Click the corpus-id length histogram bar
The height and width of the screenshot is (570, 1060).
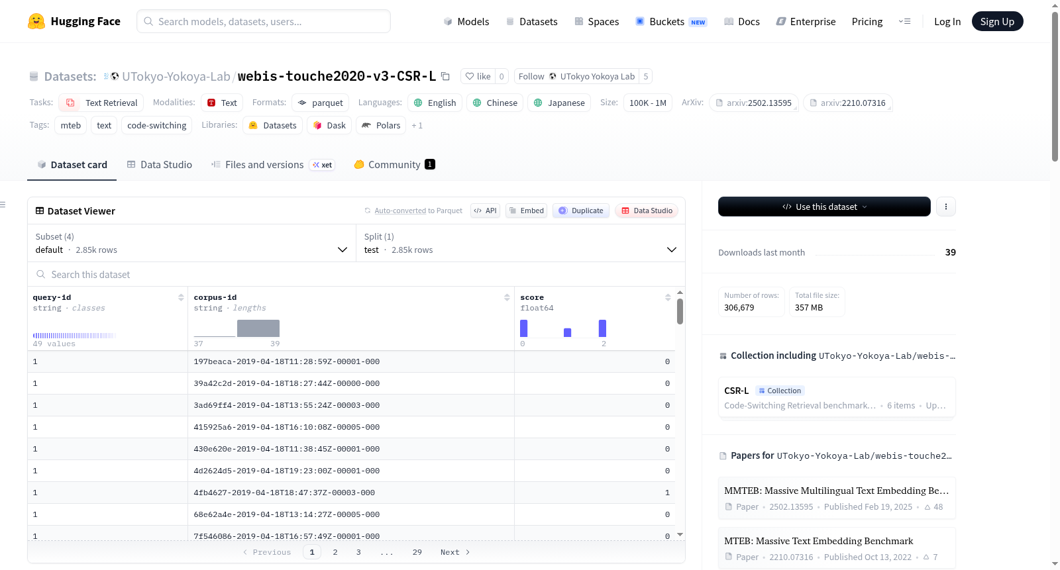click(258, 328)
